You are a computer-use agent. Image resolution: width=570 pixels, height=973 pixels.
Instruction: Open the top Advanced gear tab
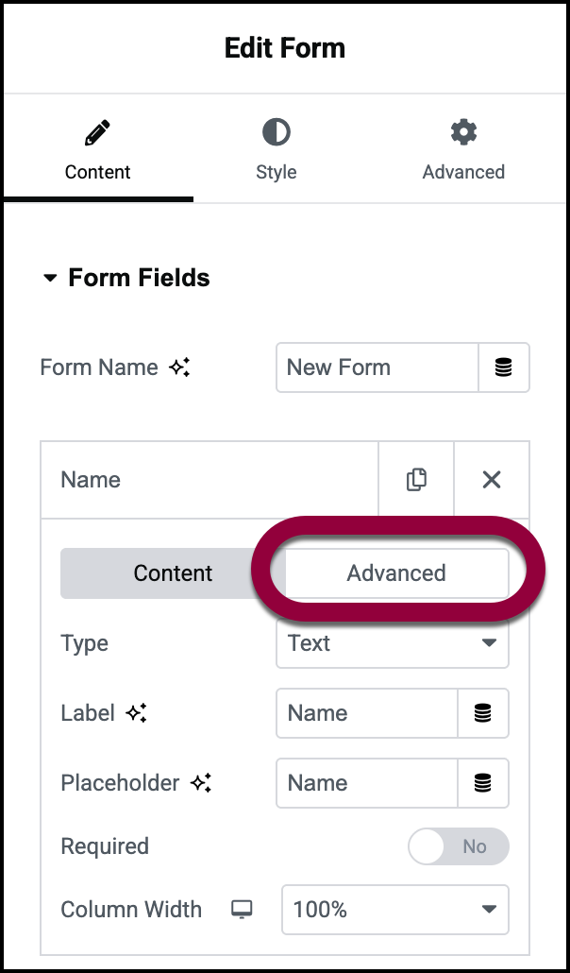click(x=463, y=149)
